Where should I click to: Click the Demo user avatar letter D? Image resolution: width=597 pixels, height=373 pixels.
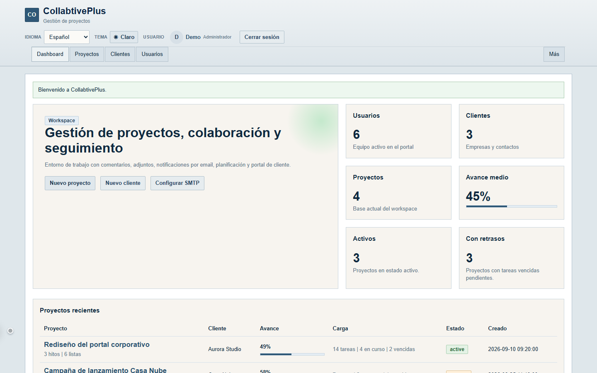pos(177,37)
